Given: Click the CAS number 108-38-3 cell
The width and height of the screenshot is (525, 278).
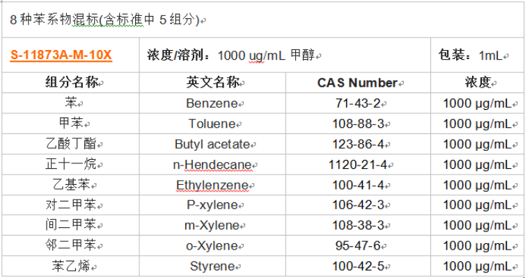Looking at the screenshot, I should click(x=358, y=225).
